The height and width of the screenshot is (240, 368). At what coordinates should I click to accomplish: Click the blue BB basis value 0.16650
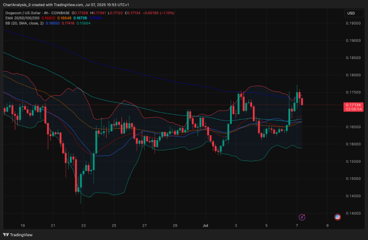pos(53,23)
